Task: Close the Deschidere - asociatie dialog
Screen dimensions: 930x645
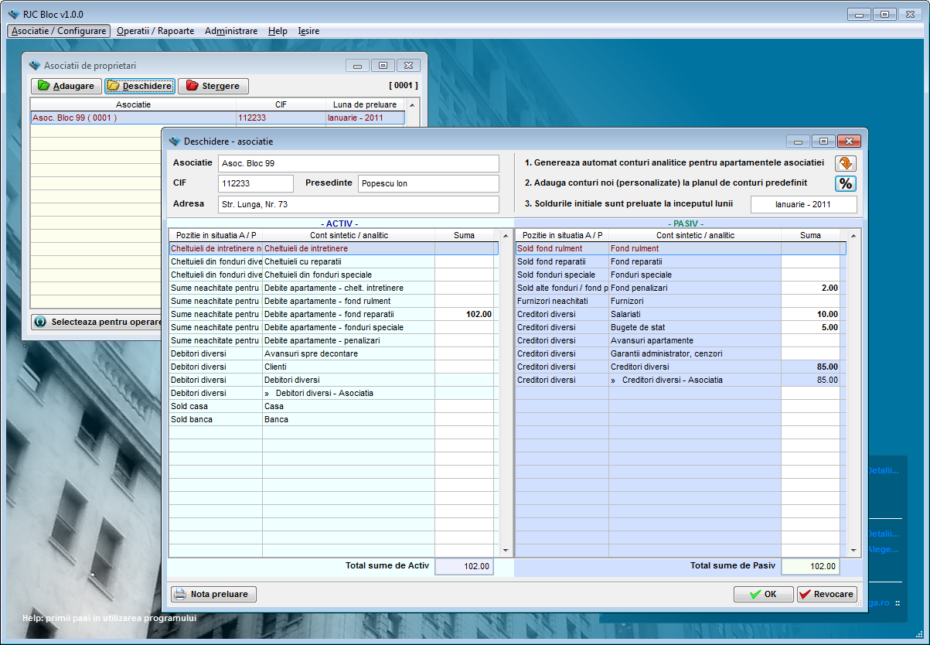Action: 849,141
